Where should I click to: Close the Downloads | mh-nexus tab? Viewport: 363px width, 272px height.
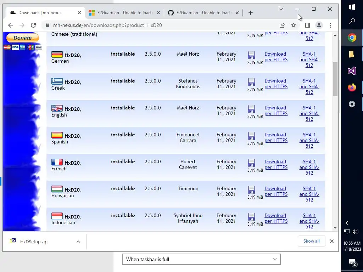click(79, 13)
